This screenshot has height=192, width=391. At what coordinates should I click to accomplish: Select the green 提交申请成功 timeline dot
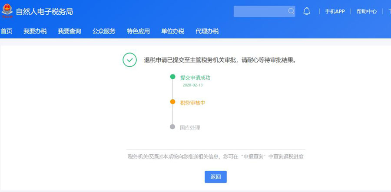coord(172,77)
